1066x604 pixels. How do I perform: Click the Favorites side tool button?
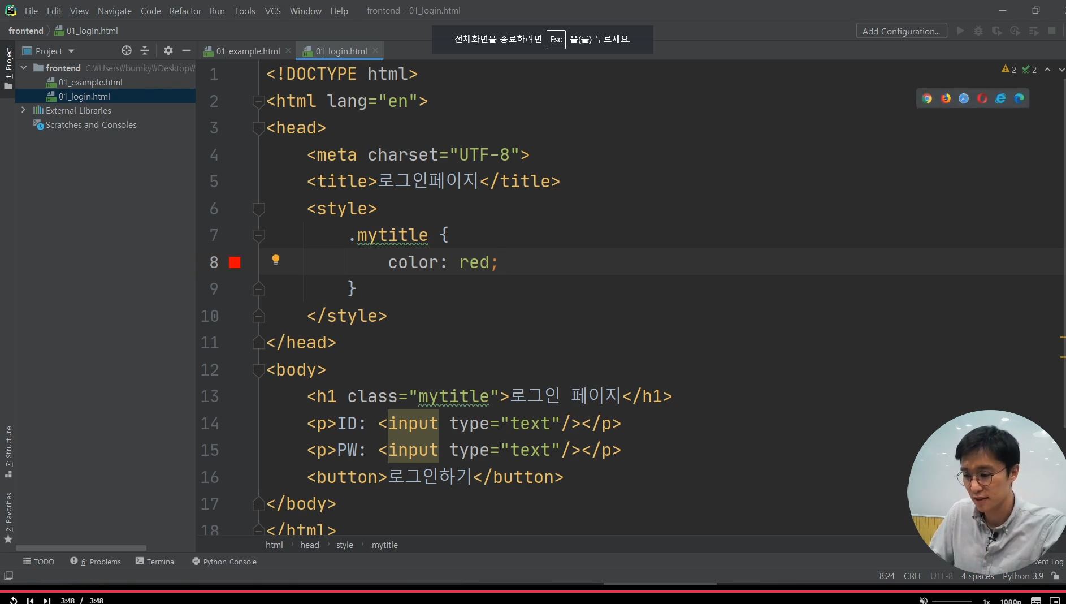(8, 517)
